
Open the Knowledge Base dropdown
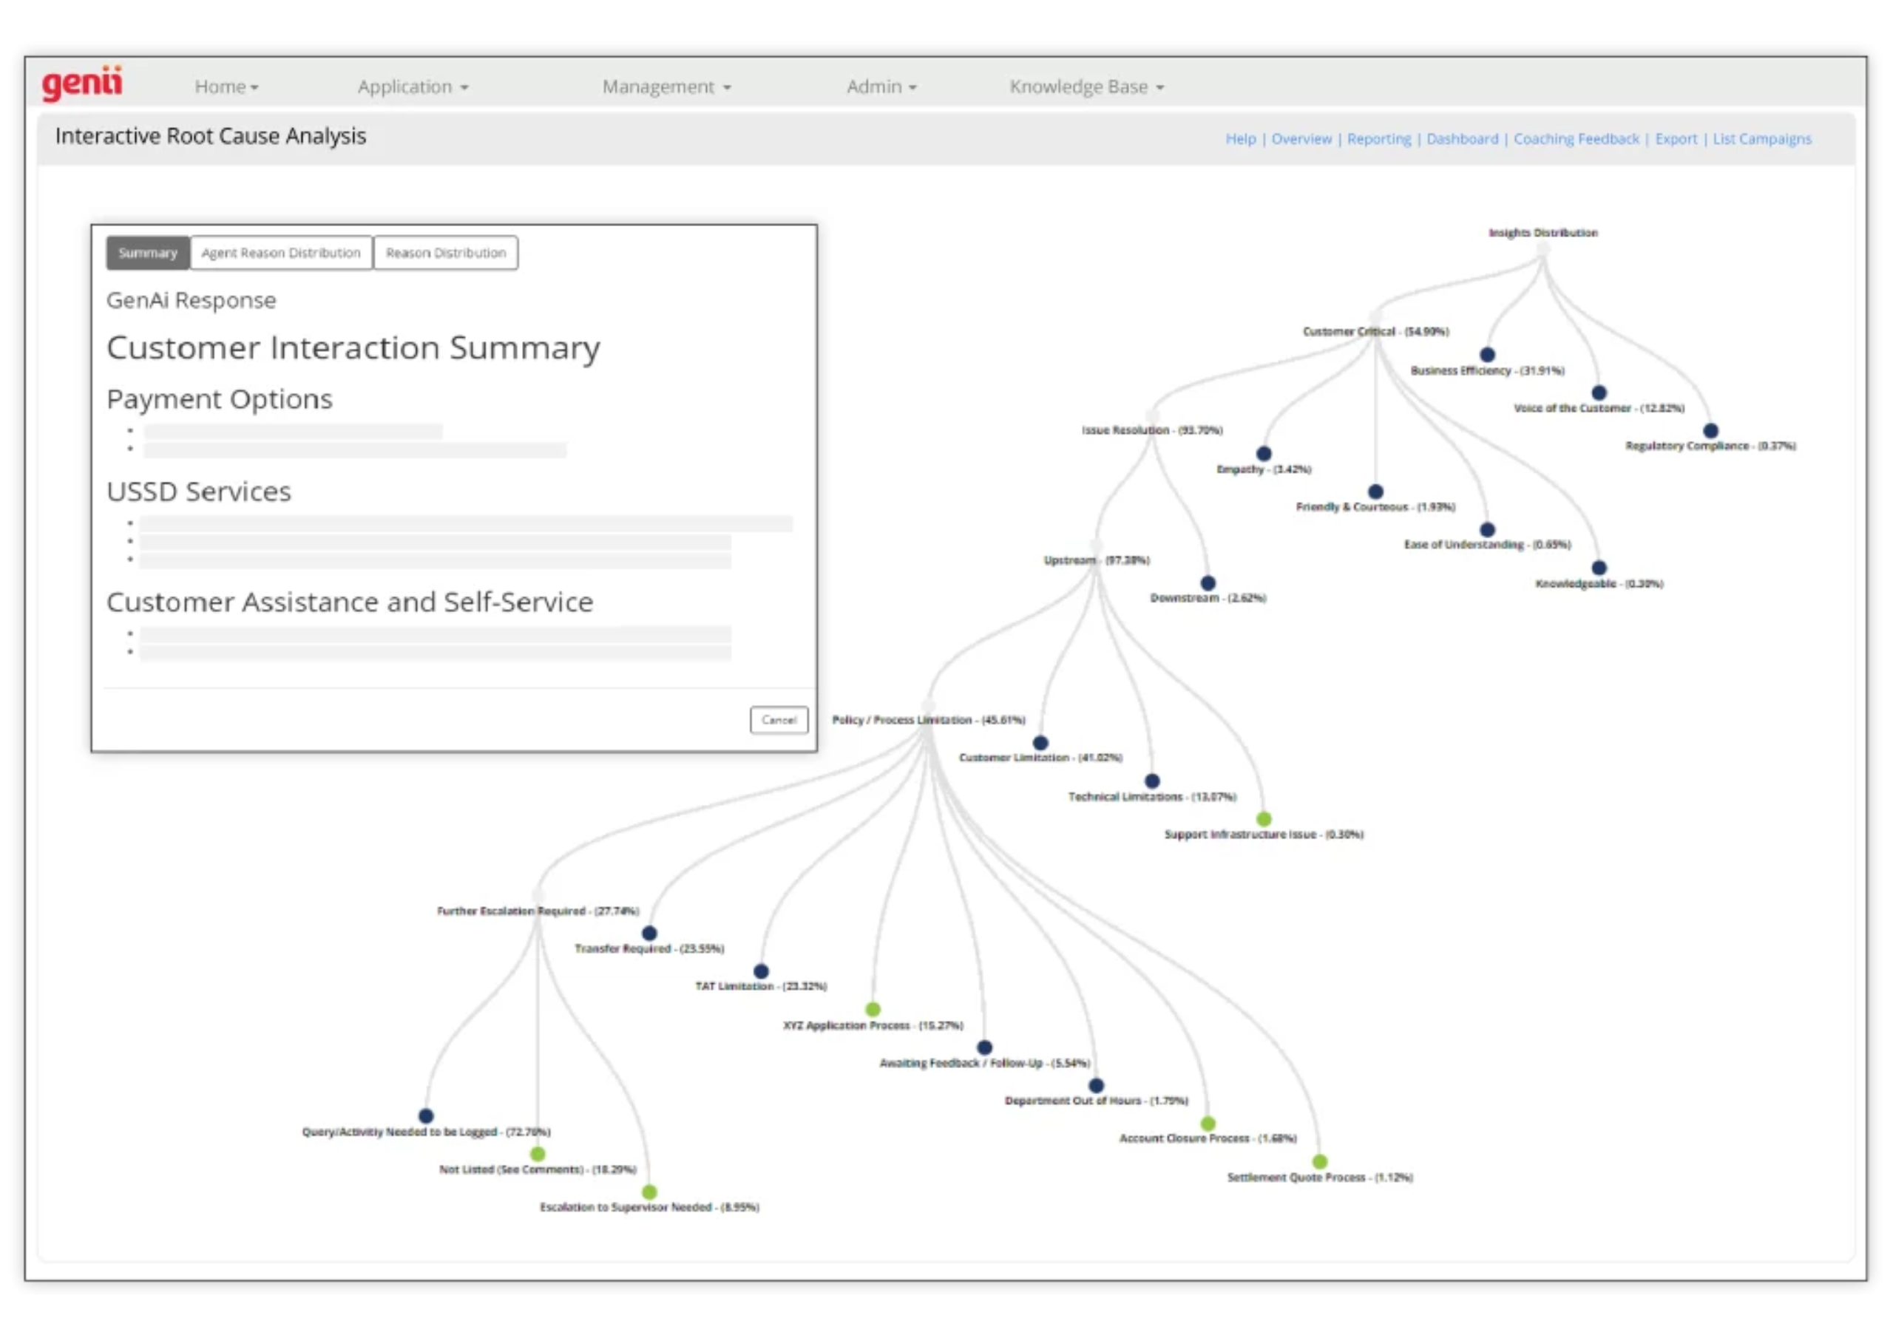coord(1086,86)
